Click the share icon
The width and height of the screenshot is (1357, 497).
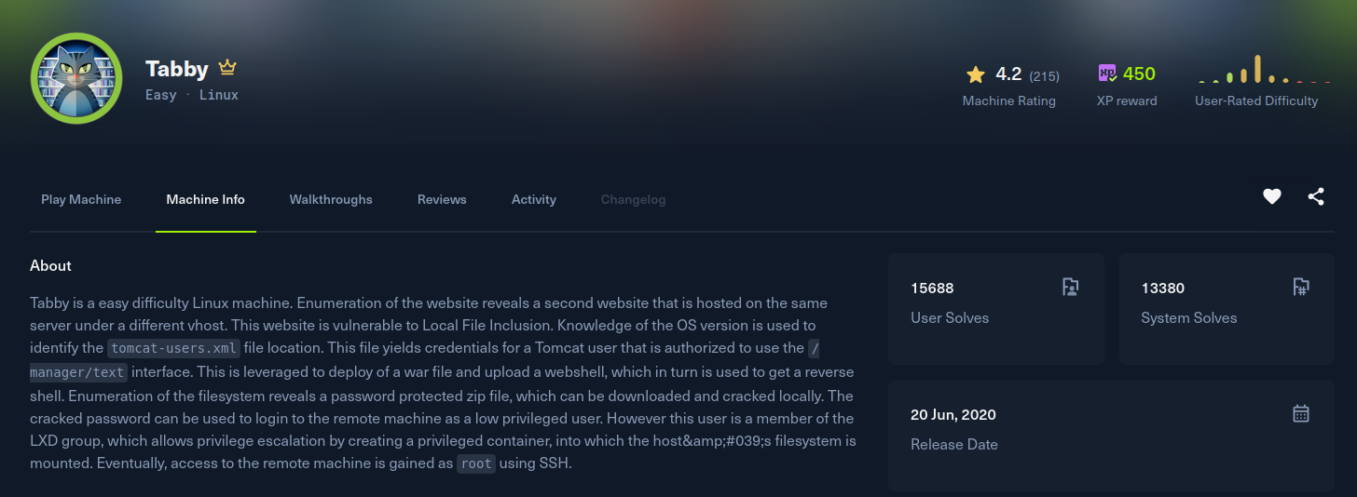point(1316,196)
